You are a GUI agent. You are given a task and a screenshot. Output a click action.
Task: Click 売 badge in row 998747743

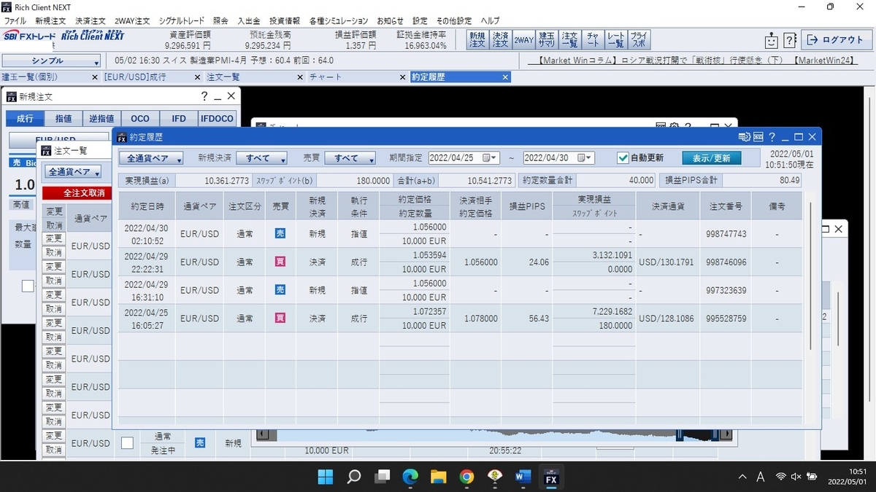[x=280, y=234]
